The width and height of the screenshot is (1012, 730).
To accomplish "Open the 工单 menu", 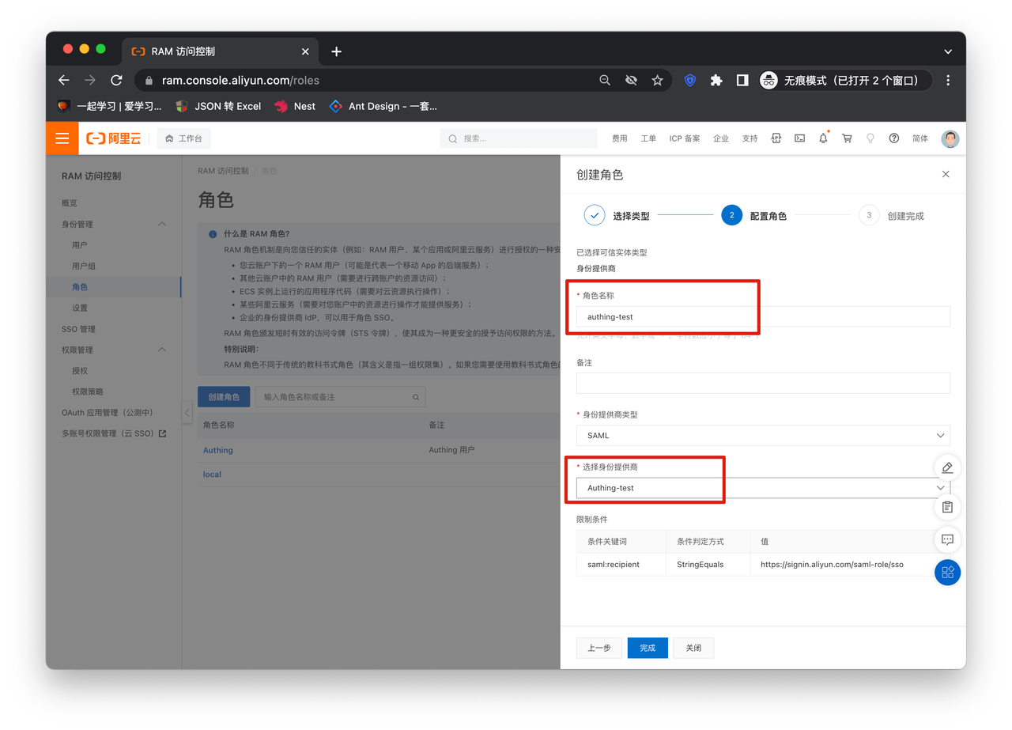I will [x=648, y=138].
